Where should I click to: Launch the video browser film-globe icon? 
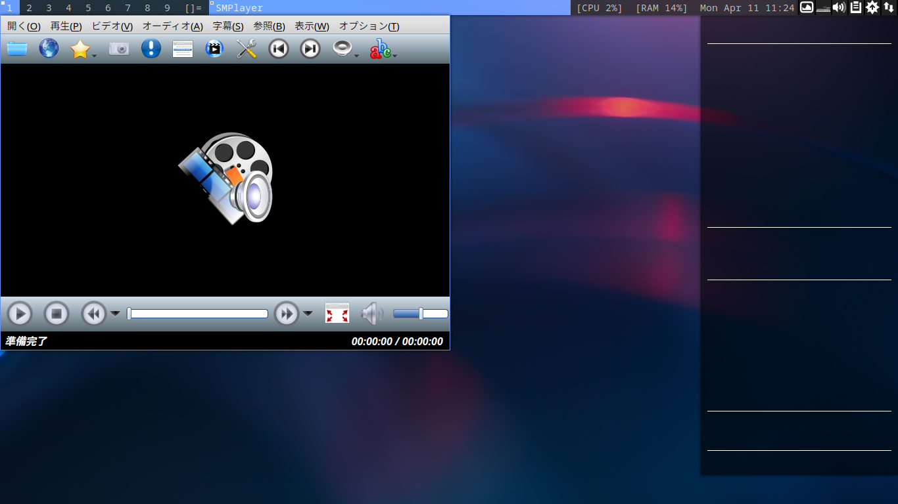click(214, 49)
